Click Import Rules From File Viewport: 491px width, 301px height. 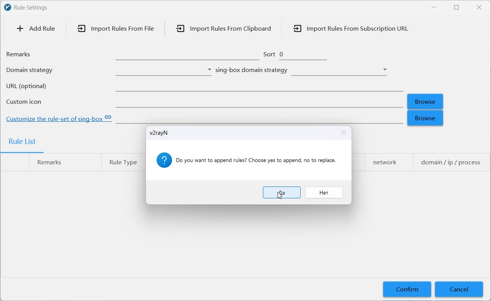(x=116, y=28)
